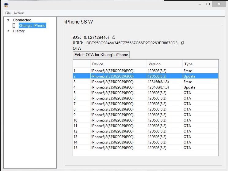Sort by the Device column header
The image size is (228, 171).
(119, 64)
